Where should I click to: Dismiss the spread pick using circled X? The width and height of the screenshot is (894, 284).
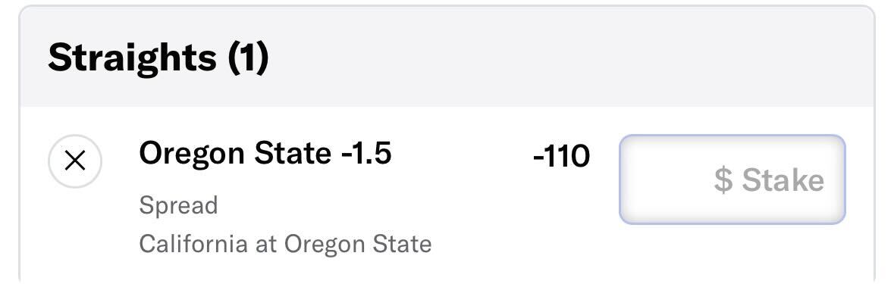(x=75, y=161)
